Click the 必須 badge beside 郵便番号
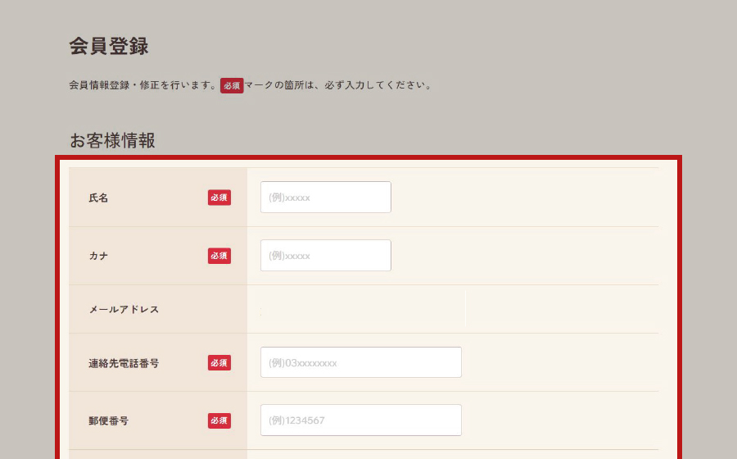Screen dimensions: 737x459 219,420
